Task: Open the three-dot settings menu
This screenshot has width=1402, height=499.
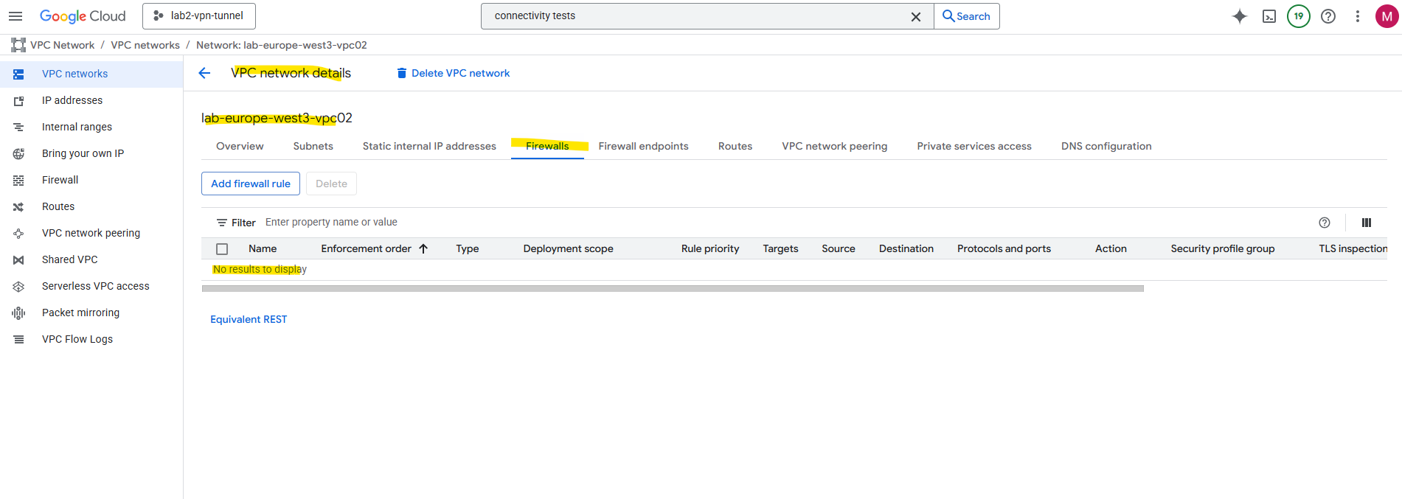Action: (x=1357, y=16)
